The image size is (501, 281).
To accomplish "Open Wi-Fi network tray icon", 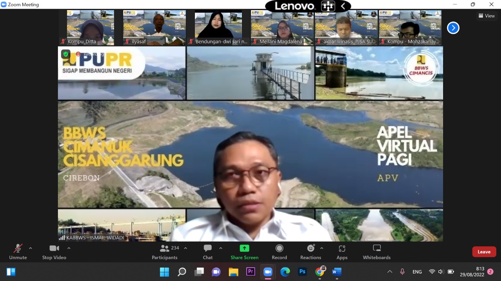I will pyautogui.click(x=432, y=272).
